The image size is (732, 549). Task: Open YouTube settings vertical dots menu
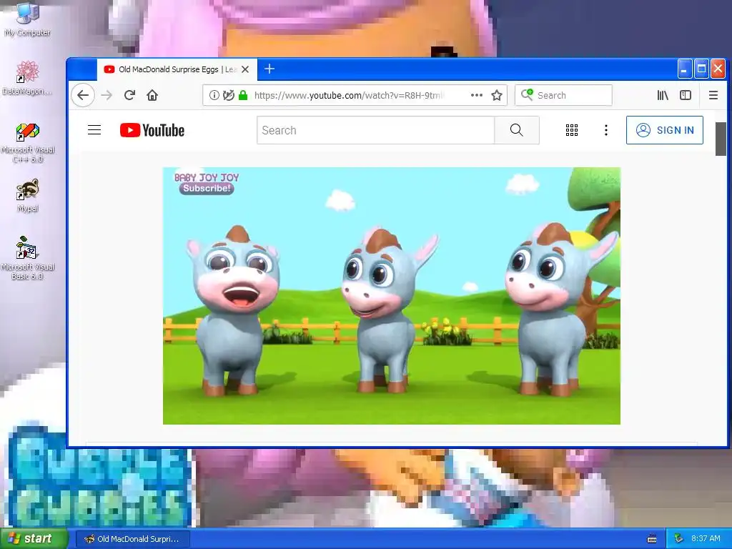pos(606,130)
